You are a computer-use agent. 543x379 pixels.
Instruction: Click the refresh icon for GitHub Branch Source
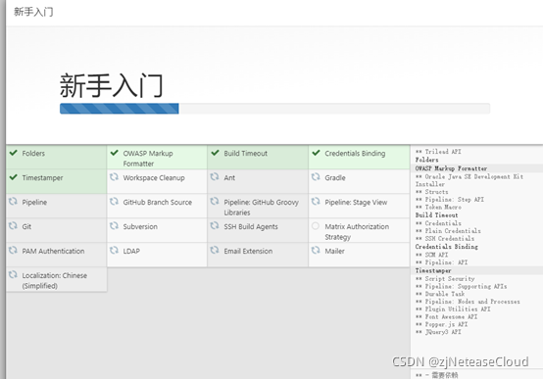pos(114,202)
